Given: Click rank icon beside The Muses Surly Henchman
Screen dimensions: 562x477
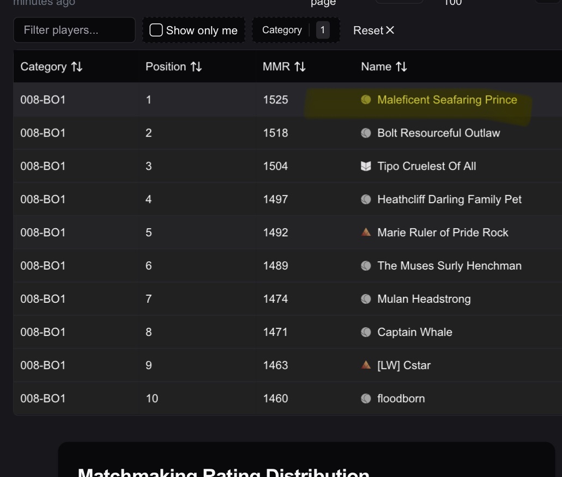Looking at the screenshot, I should point(366,266).
